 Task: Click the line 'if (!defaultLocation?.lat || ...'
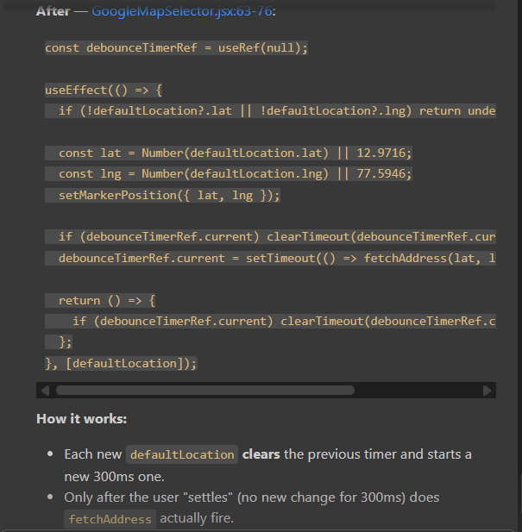click(270, 111)
